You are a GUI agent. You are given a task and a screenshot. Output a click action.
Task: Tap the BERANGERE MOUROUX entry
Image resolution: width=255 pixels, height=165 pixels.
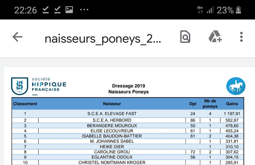coord(112,125)
